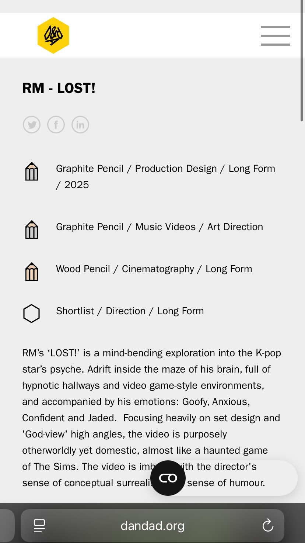Open Wood Pencil / Cinematography / Long Form
Viewport: 305px width, 543px height.
154,269
